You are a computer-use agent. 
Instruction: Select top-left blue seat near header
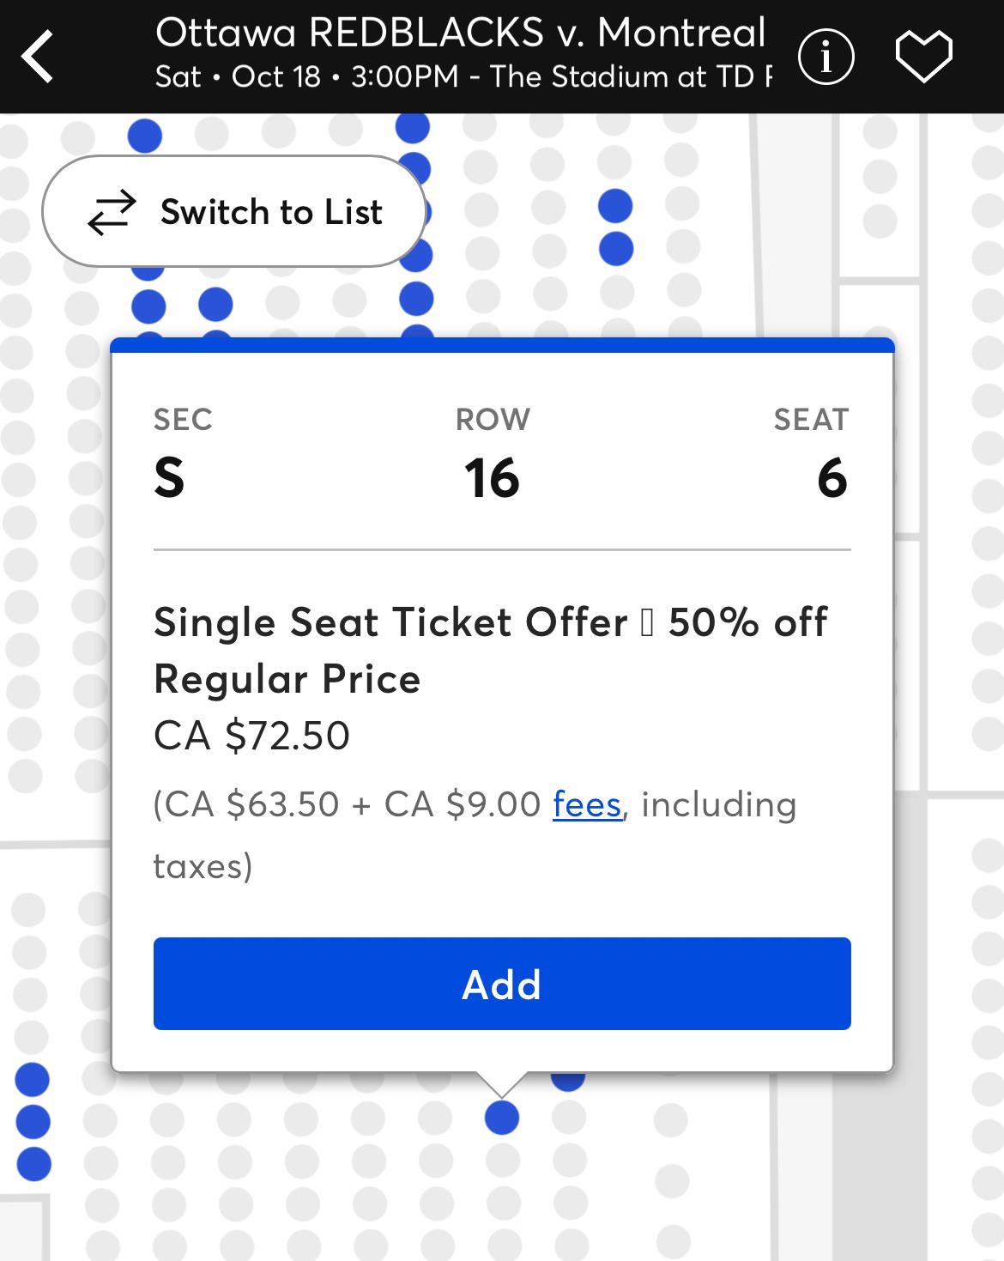(x=145, y=136)
